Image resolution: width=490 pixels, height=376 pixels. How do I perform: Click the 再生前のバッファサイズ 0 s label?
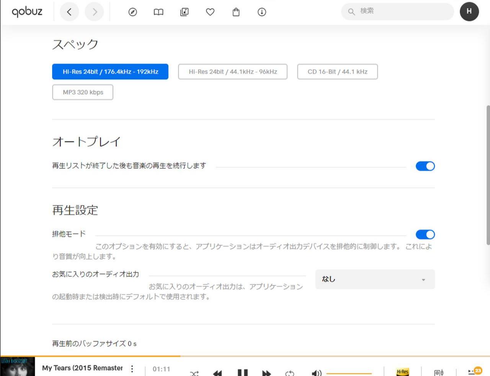[94, 343]
